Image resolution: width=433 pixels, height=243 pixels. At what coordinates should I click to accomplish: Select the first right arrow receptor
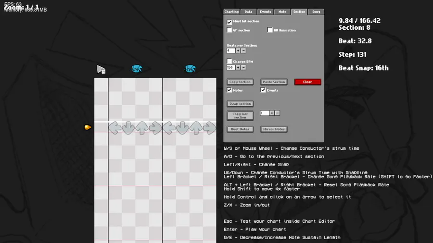155,128
